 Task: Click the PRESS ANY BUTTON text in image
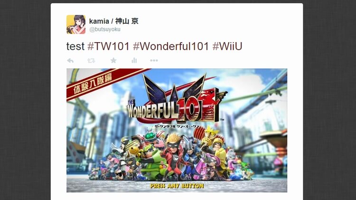click(177, 186)
